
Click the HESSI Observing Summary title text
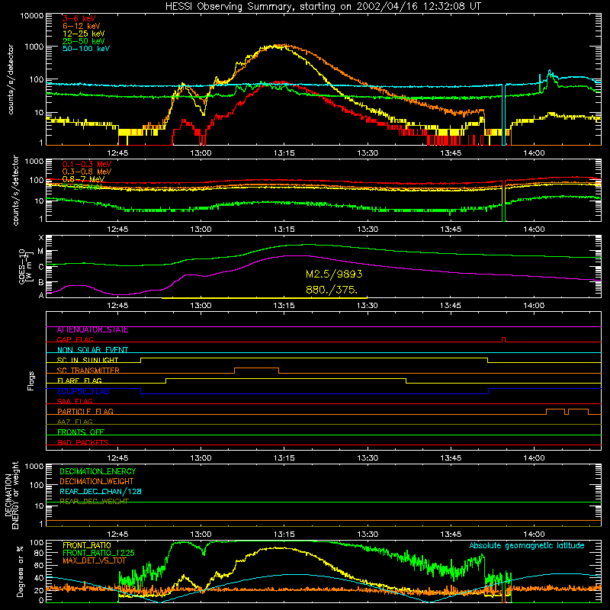(323, 7)
